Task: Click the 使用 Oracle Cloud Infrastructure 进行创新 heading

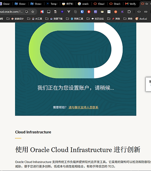Action: pyautogui.click(x=78, y=149)
